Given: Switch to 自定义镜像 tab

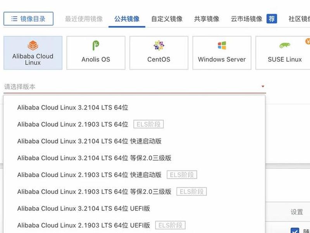Looking at the screenshot, I should click(167, 19).
